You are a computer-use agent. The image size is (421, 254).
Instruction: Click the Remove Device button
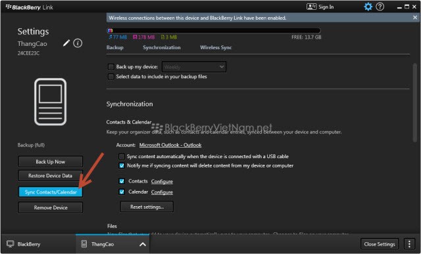coord(51,207)
